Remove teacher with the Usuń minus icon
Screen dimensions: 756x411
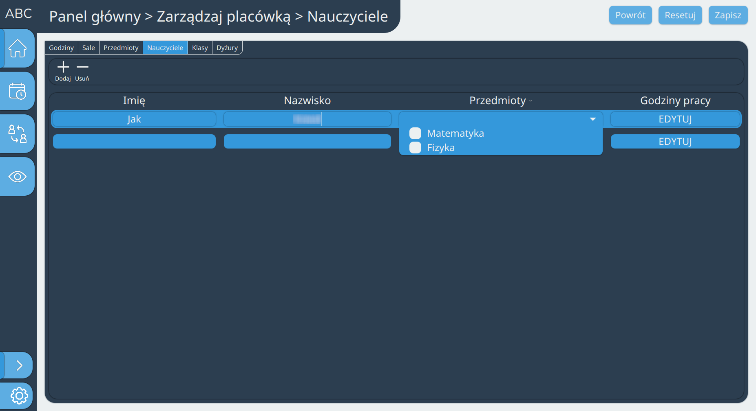tap(82, 71)
